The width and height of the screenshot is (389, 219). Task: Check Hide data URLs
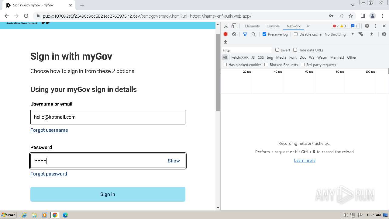[x=295, y=50]
